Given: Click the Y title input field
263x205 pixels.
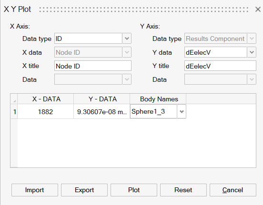Looking at the screenshot, I should pos(220,66).
